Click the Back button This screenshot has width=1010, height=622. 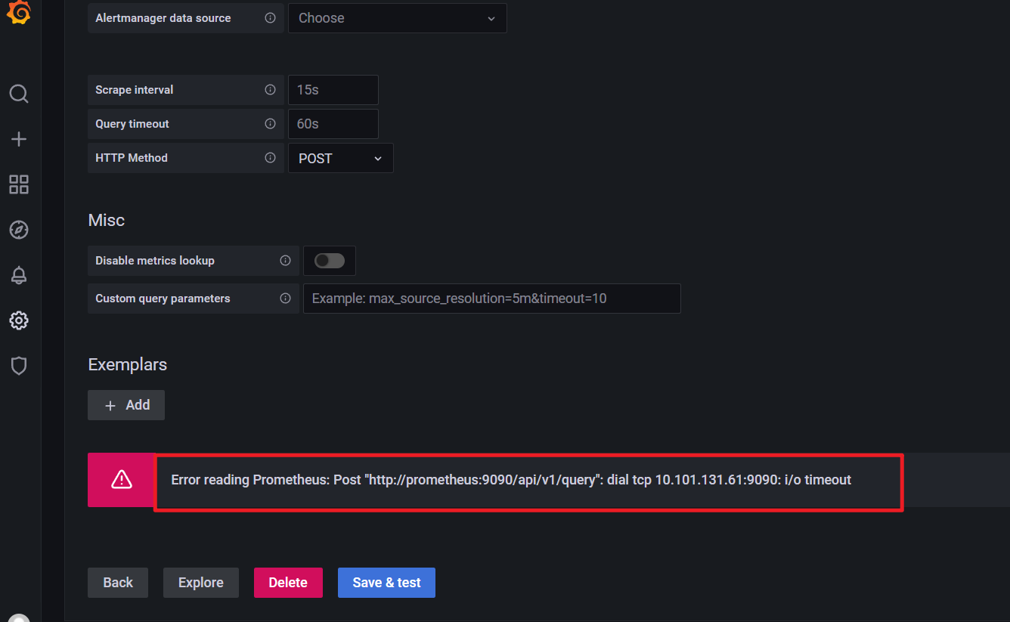click(118, 583)
